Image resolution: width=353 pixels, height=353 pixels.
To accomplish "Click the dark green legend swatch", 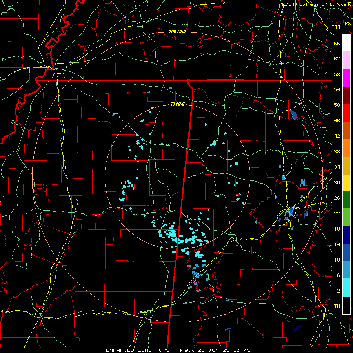I will (x=346, y=200).
